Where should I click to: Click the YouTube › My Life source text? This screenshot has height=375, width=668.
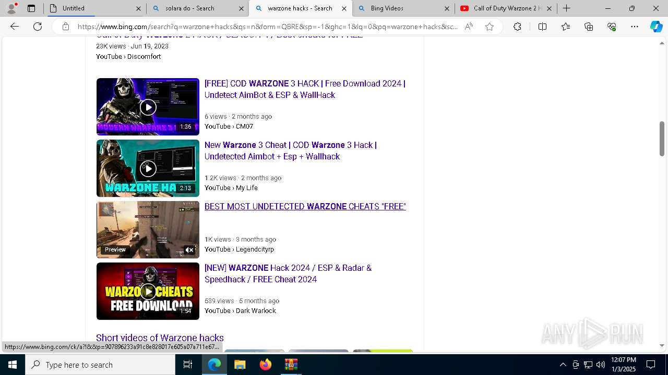tap(231, 187)
